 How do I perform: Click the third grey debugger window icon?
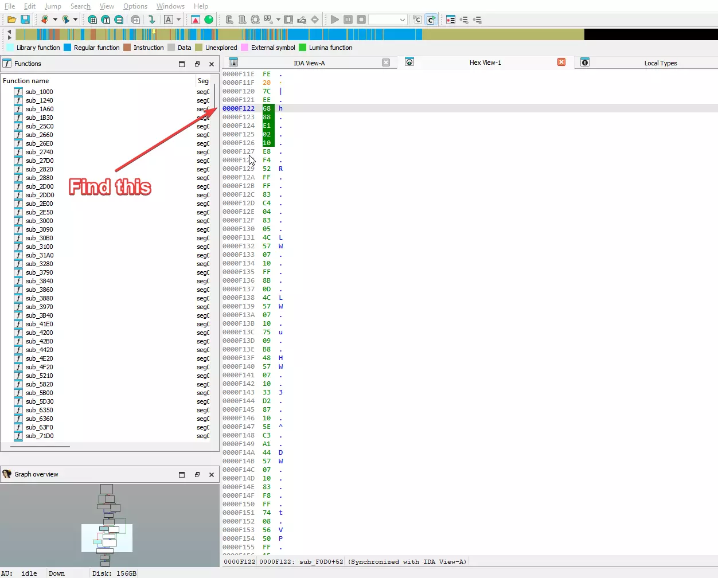pyautogui.click(x=255, y=19)
